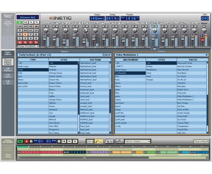Viewport: 212px width, 174px height.
Task: Select the Leads pattern type
Action: [33, 70]
